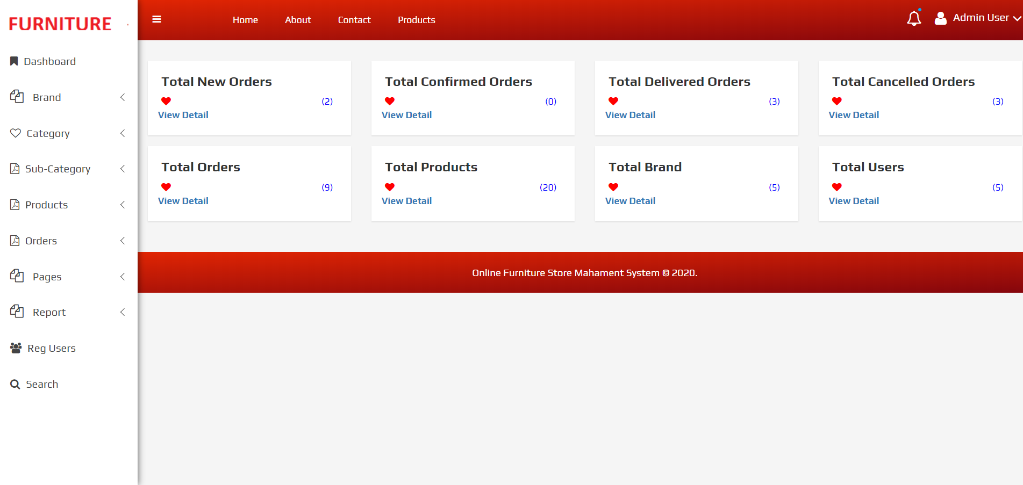The width and height of the screenshot is (1023, 485).
Task: Expand the Orders sidebar submenu arrow
Action: coord(123,241)
